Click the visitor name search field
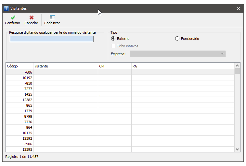Viewport: 246px width, 166px height. pyautogui.click(x=52, y=39)
